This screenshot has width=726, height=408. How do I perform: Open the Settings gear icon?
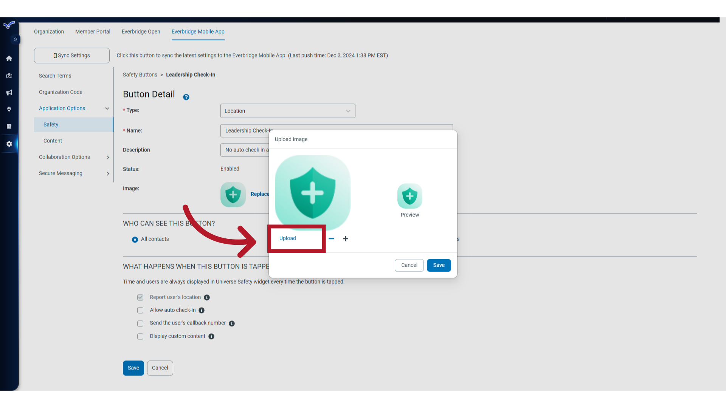point(9,144)
